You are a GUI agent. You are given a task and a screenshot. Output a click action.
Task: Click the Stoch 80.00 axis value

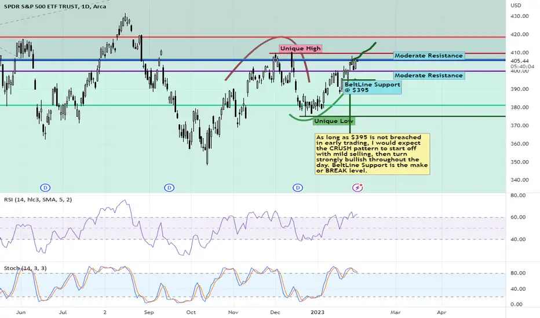pyautogui.click(x=519, y=273)
